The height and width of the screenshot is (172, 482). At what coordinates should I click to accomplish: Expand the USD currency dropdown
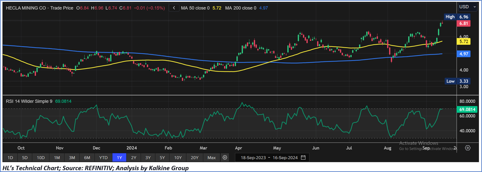467,7
